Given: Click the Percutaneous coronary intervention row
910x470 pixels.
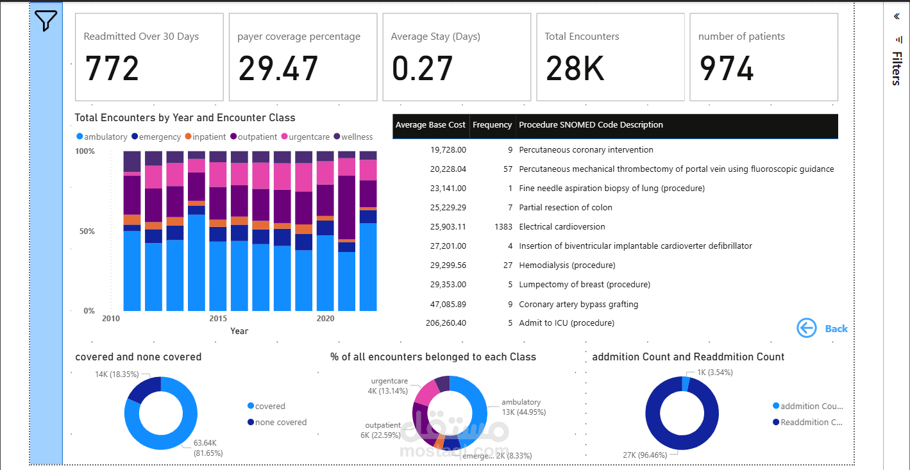Looking at the screenshot, I should click(x=615, y=149).
